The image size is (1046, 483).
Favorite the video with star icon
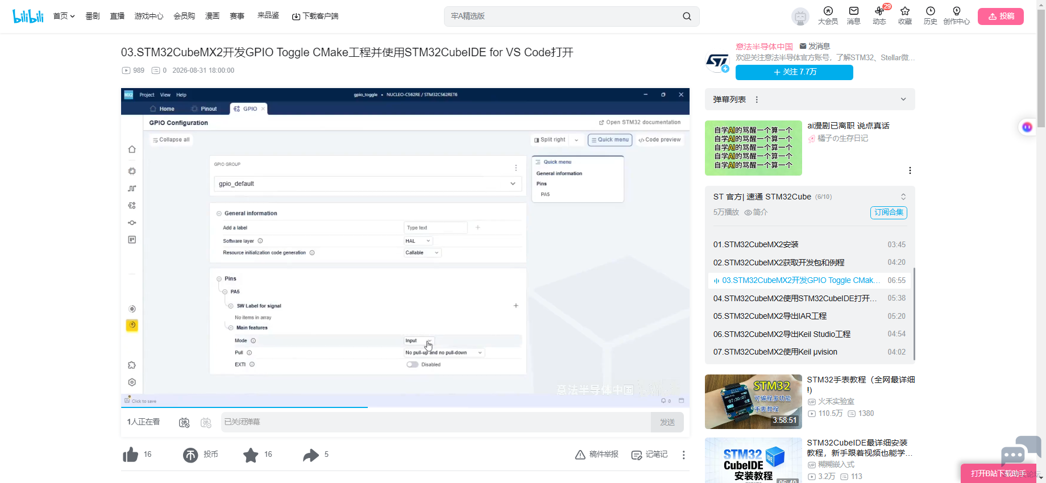[251, 455]
